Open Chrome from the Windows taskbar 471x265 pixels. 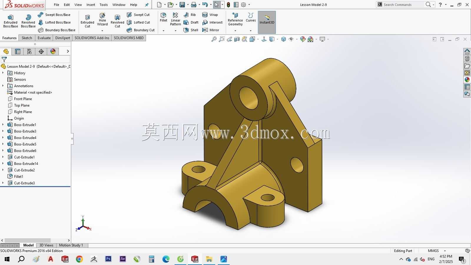click(79, 259)
